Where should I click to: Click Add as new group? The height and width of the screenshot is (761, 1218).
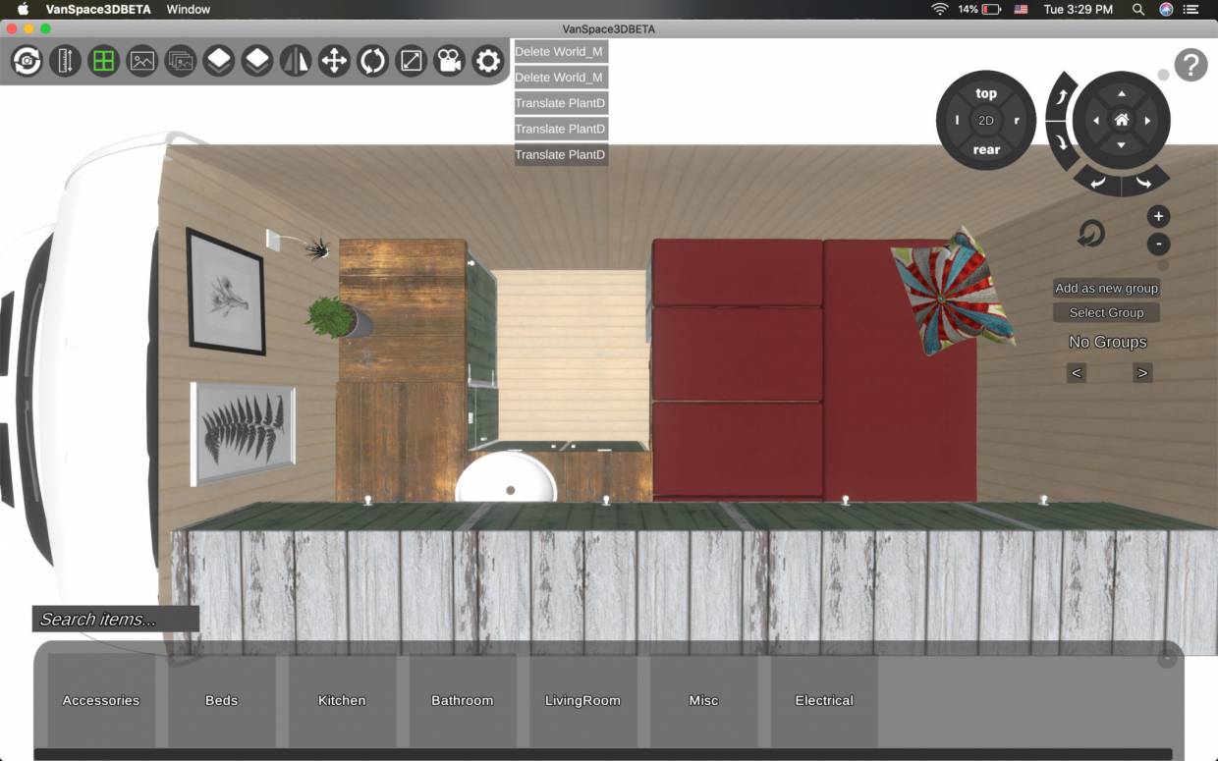[x=1106, y=288]
